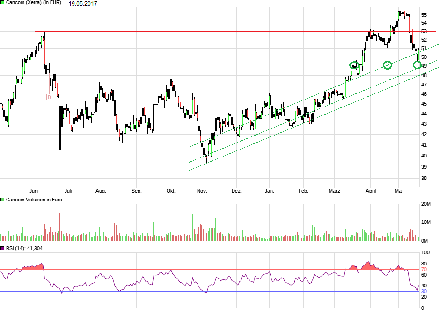This screenshot has height=315, width=439.
Task: Click the 'Nov.' month label
Action: click(x=202, y=191)
